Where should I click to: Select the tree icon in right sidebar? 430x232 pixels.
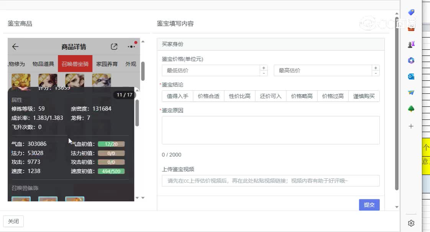pyautogui.click(x=411, y=108)
